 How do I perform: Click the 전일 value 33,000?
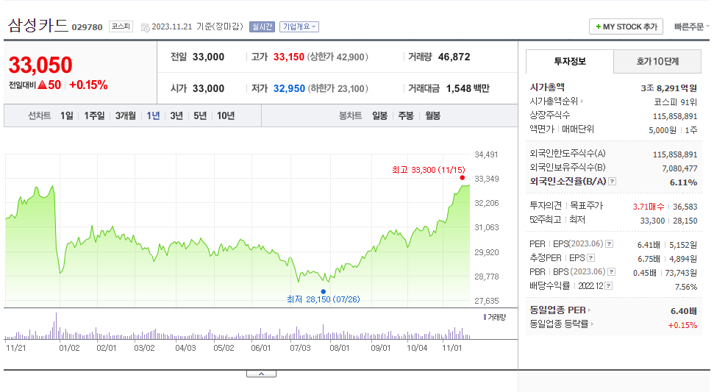[209, 57]
